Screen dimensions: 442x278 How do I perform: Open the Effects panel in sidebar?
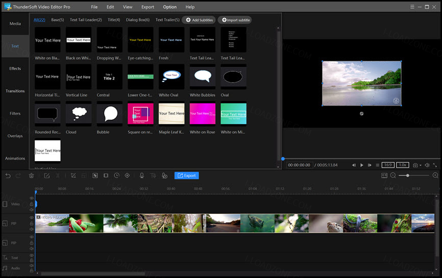[x=15, y=68]
